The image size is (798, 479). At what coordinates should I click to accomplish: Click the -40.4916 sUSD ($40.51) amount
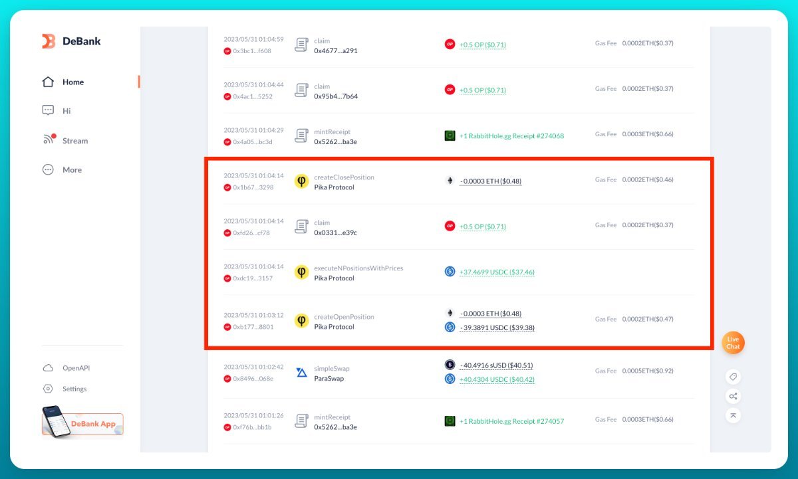tap(496, 365)
